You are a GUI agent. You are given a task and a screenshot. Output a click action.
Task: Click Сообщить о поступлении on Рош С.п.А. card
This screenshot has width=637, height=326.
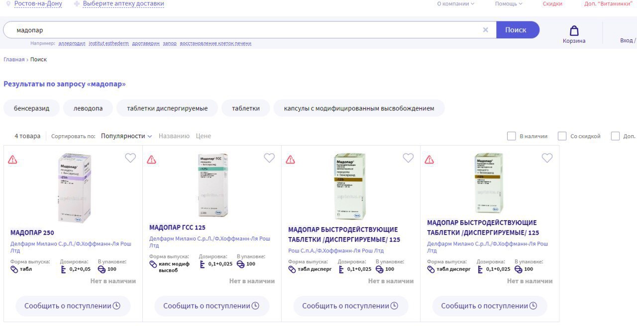[x=350, y=306]
